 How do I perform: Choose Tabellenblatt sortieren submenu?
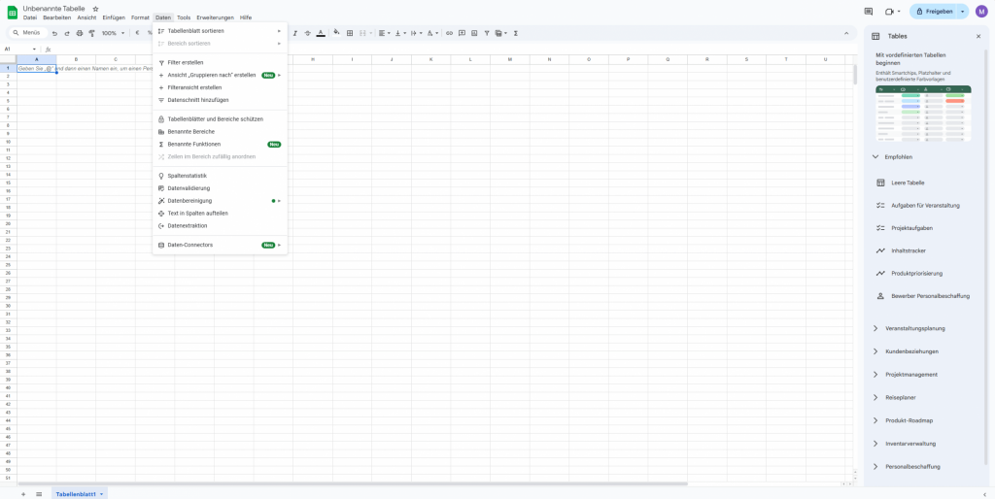pos(220,30)
